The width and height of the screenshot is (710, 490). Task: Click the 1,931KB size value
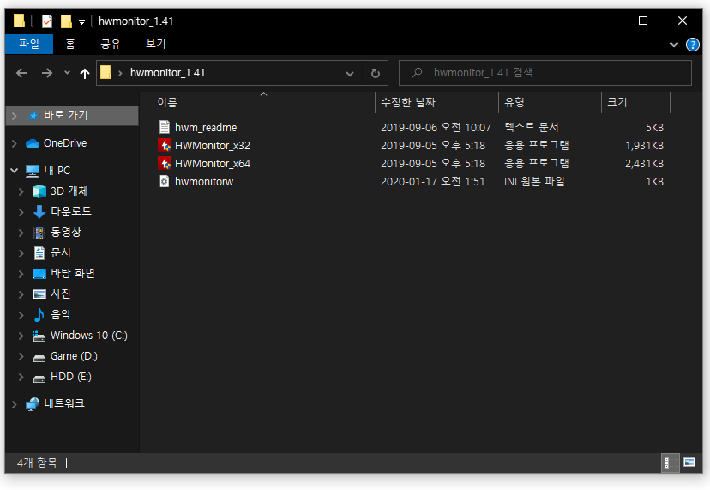(644, 146)
